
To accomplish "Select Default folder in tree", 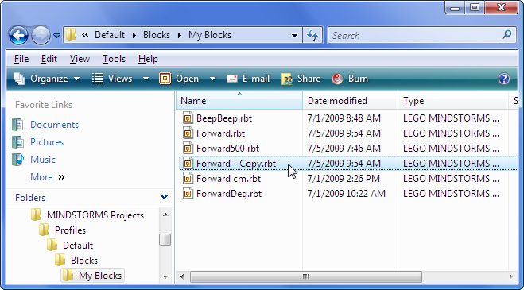I will pos(78,246).
